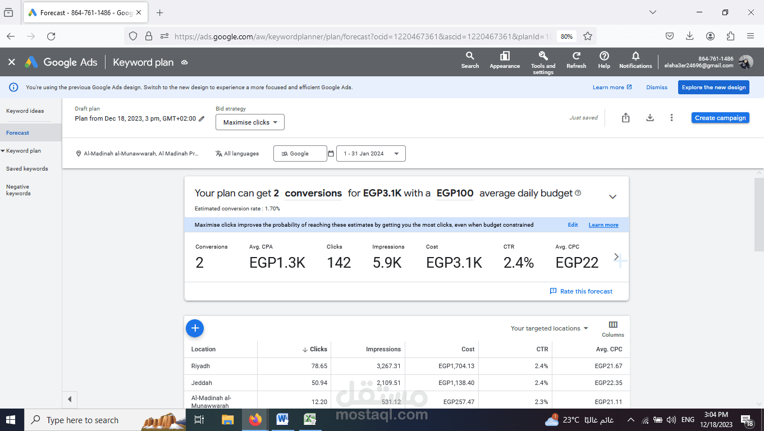Open Your targeted locations dropdown
Image resolution: width=764 pixels, height=431 pixels.
coord(550,328)
